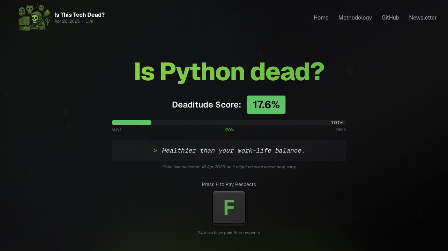Viewport: 448px width, 251px height.
Task: Click the 'Press F to Pay Respects' label
Action: coord(229,184)
